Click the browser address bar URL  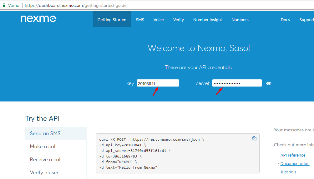[75, 5]
